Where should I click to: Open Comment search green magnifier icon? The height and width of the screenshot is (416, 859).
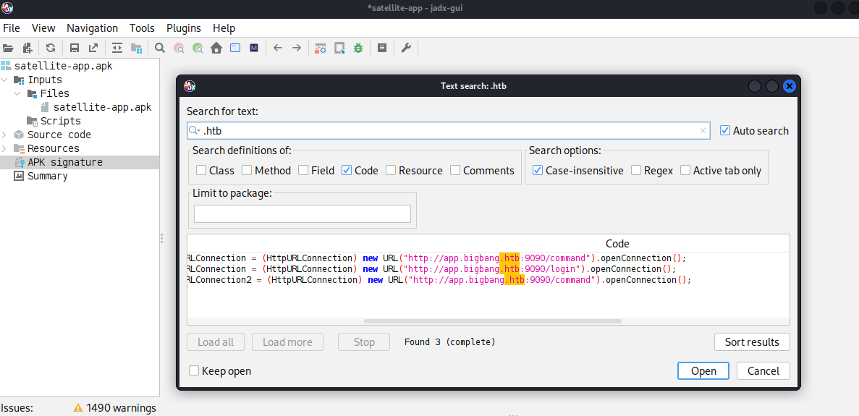(198, 48)
